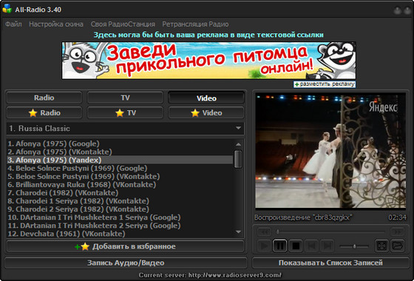Select 4. Beloe Solnce Pustyni (Google)

coord(120,169)
